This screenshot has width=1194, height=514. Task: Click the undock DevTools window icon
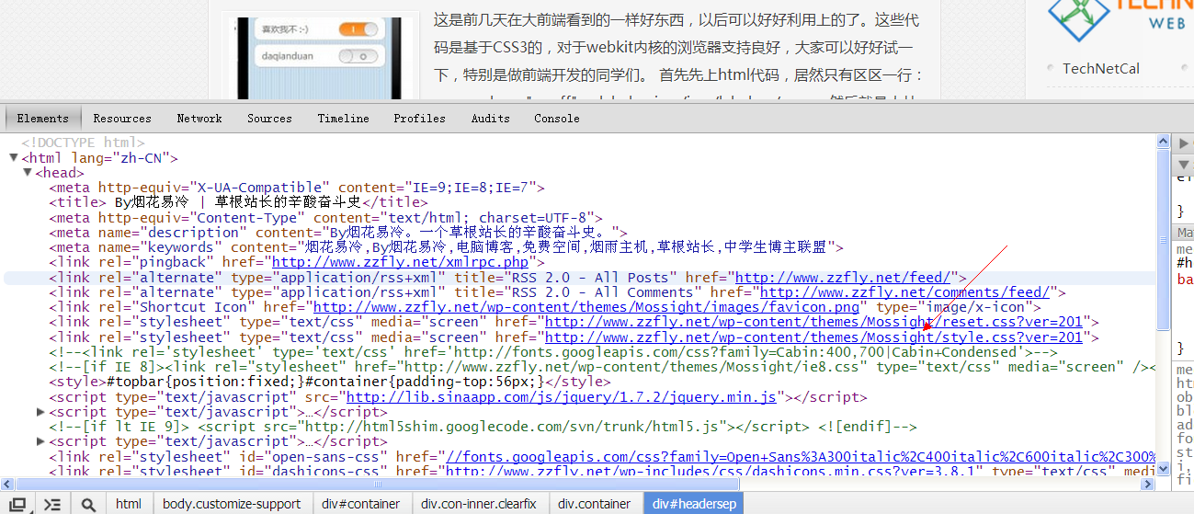pos(17,504)
